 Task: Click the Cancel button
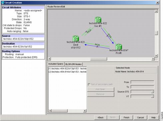[140, 117]
